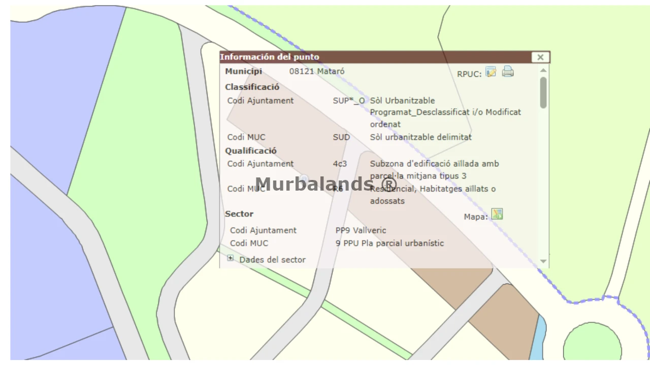
Task: Click the PP9 Vallveric sector value
Action: click(361, 230)
